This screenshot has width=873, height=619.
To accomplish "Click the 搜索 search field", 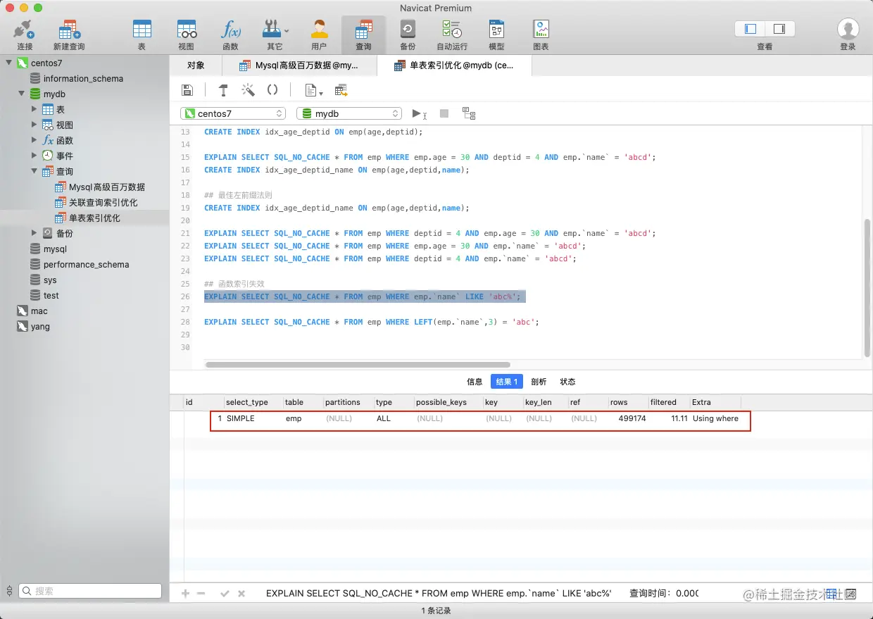I will pos(90,591).
